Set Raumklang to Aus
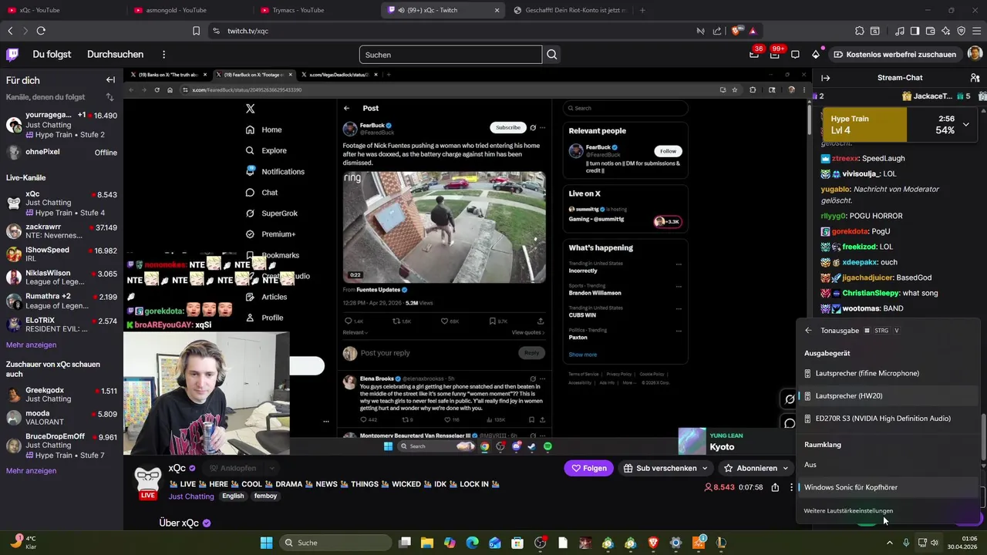 [888, 465]
